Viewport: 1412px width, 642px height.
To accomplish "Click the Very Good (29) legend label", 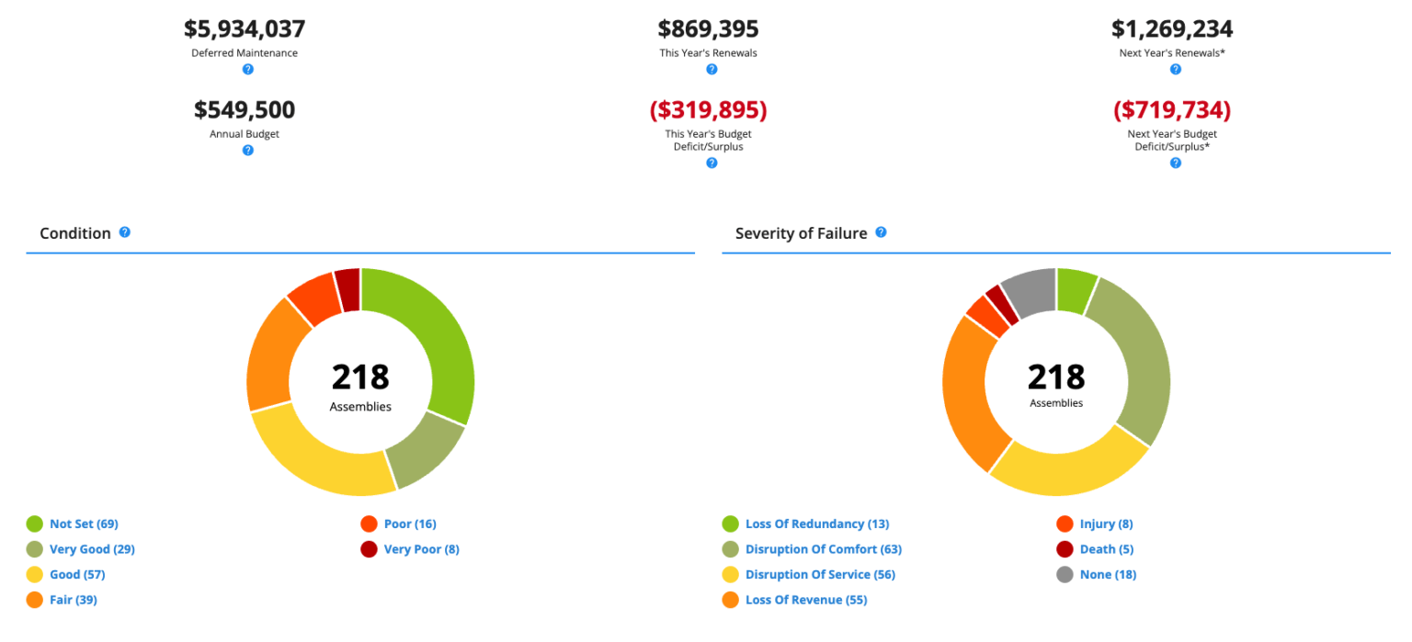I will [x=92, y=549].
